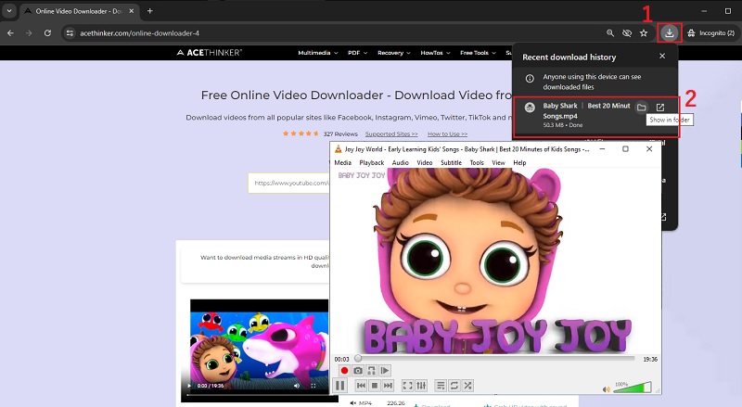
Task: Click VLC total time 19:36
Action: (x=650, y=359)
